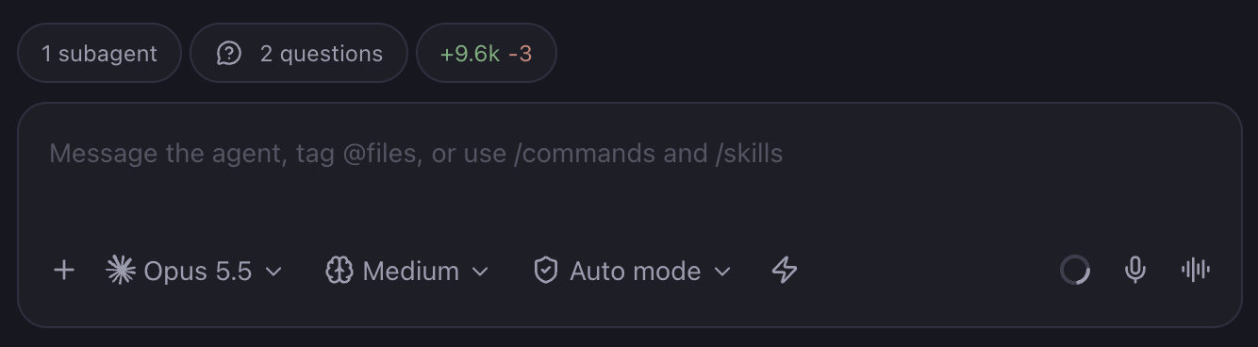Click the microphone dictation icon
Screen dimensions: 1258x347
tap(1135, 271)
